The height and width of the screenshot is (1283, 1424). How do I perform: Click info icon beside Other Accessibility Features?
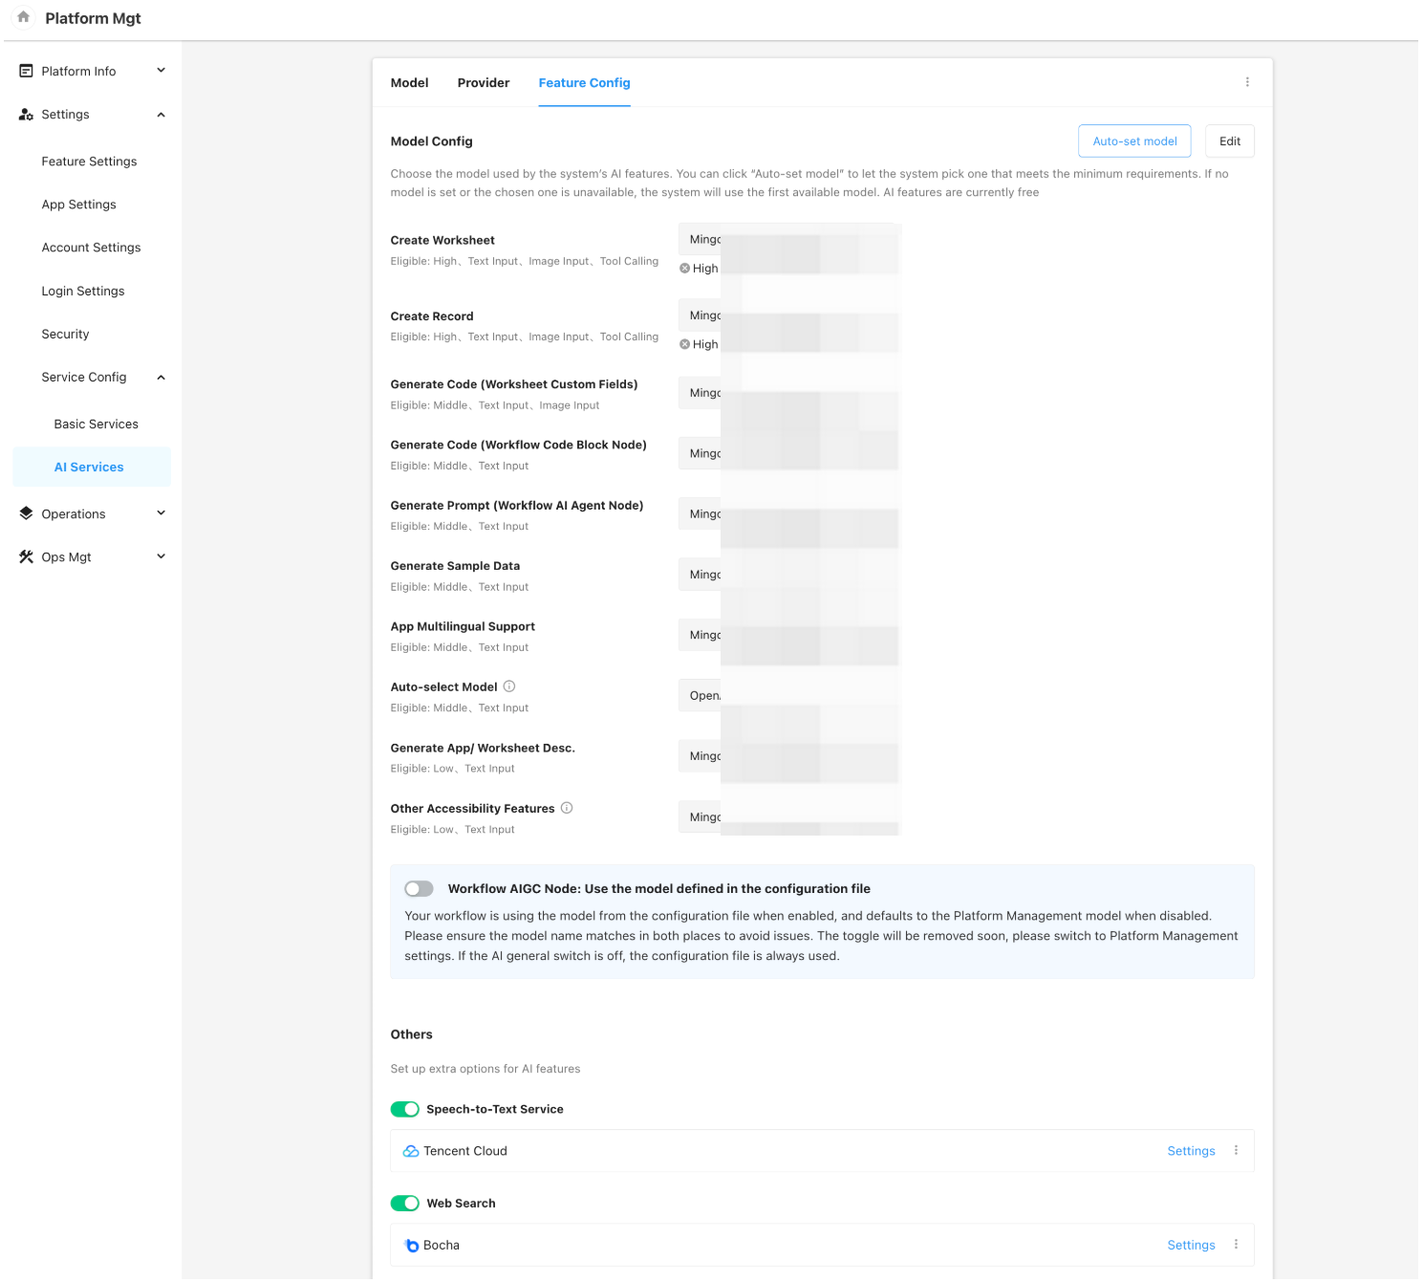coord(567,808)
